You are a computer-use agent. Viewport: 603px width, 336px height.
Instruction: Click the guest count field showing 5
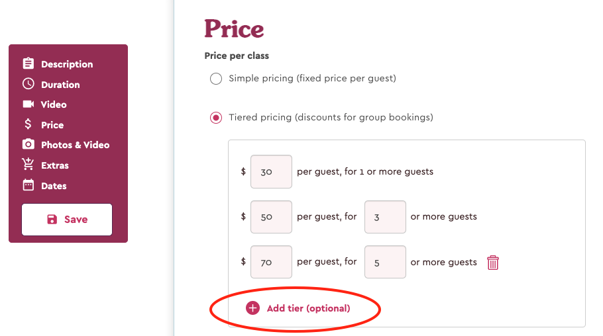click(x=385, y=262)
